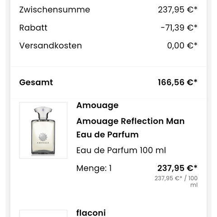Tap the silver bottle cap in the image
Image resolution: width=217 pixels, height=217 pixels.
pos(43,113)
